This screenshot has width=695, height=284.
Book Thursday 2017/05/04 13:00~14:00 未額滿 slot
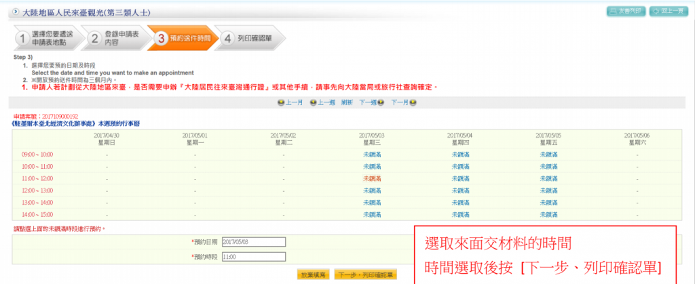coord(460,203)
